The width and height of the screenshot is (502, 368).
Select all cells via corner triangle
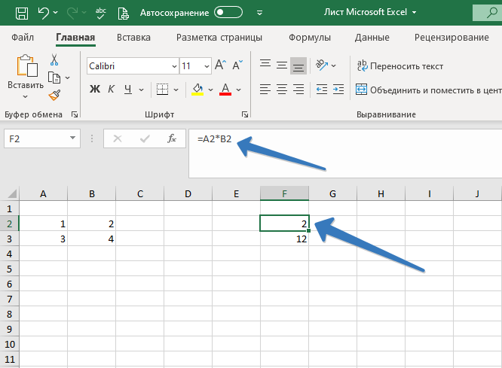pyautogui.click(x=11, y=193)
